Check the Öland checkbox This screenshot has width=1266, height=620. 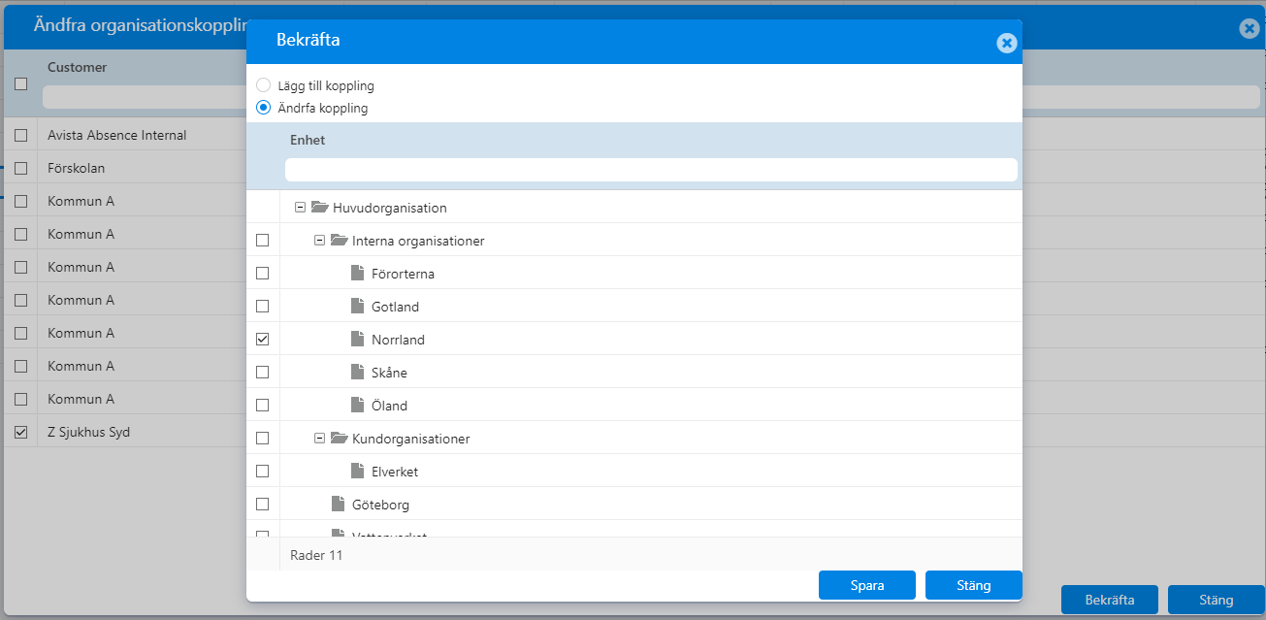262,406
